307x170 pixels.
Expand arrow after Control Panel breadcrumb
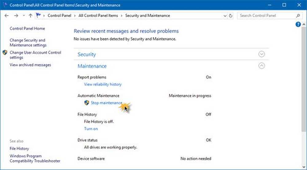coord(75,16)
